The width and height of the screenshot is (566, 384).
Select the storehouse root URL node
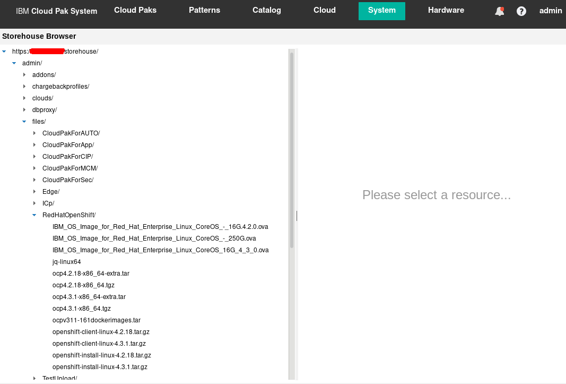click(x=55, y=52)
